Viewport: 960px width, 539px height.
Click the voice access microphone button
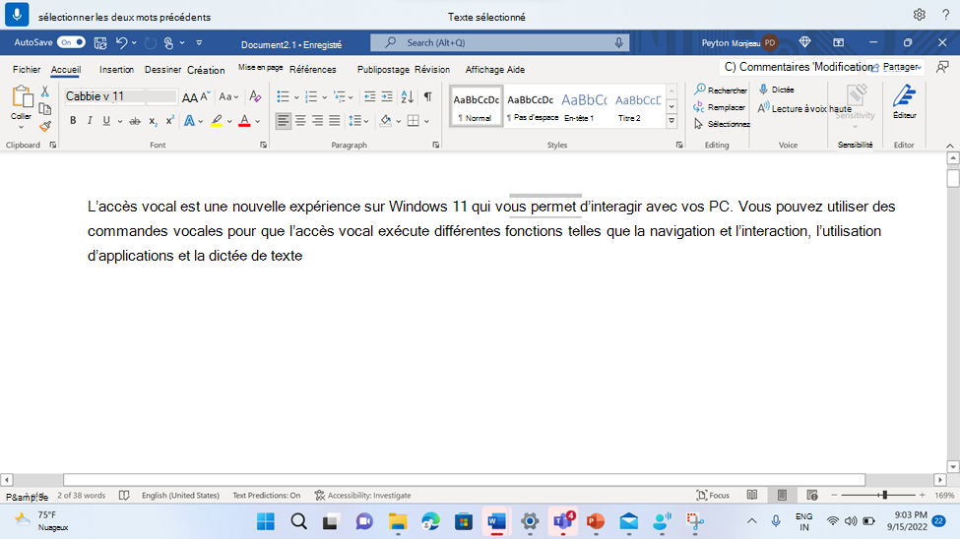point(17,14)
